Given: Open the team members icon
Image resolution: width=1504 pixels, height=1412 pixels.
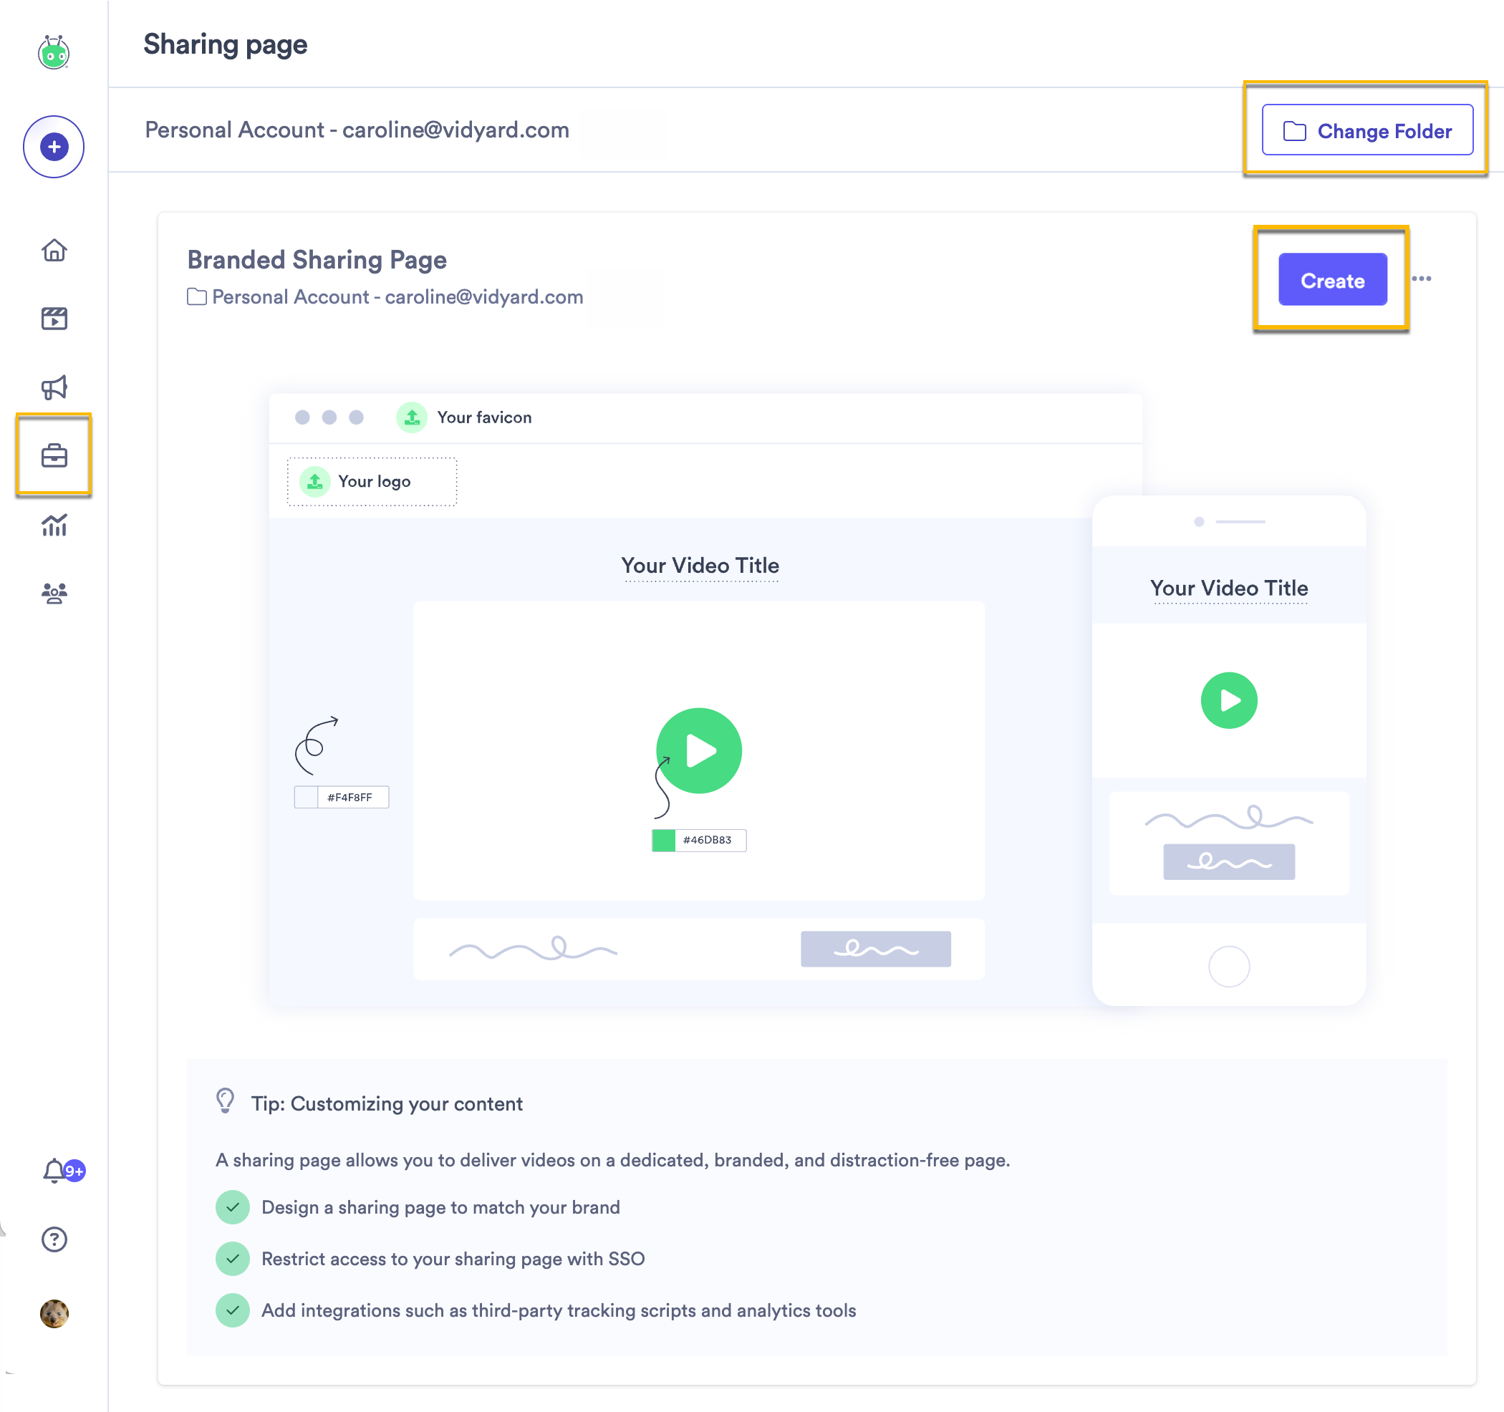Looking at the screenshot, I should click(54, 593).
